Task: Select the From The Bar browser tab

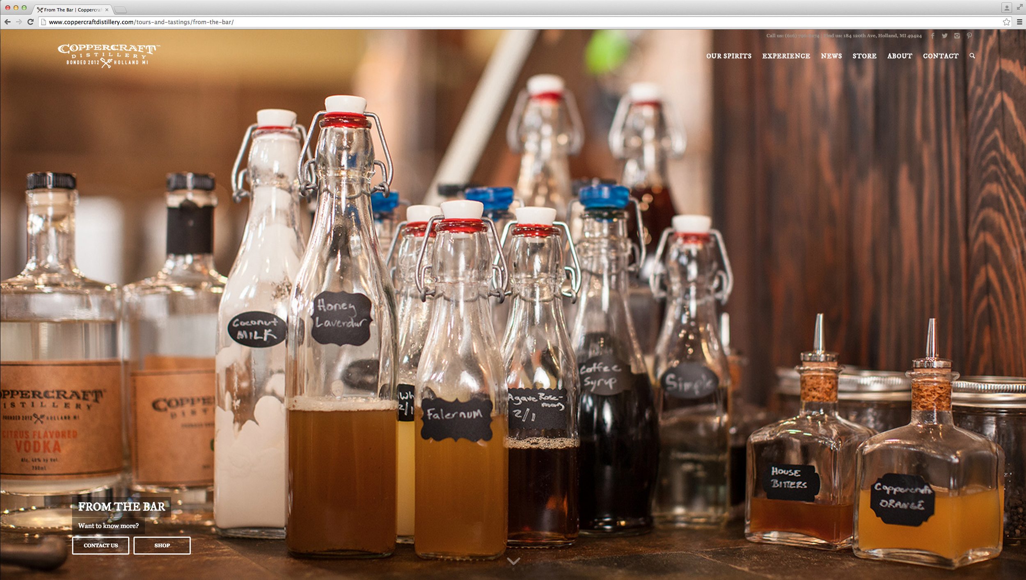Action: tap(72, 9)
